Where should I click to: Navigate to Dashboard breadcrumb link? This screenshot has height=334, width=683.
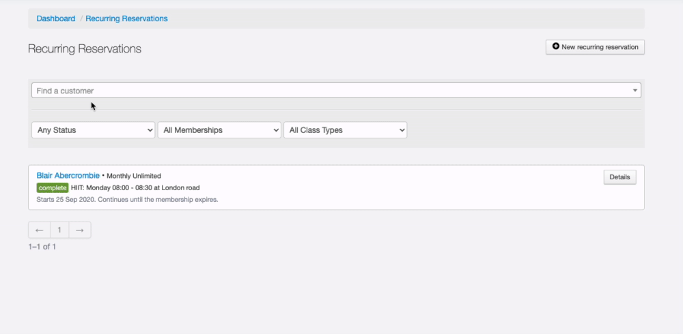(x=56, y=18)
